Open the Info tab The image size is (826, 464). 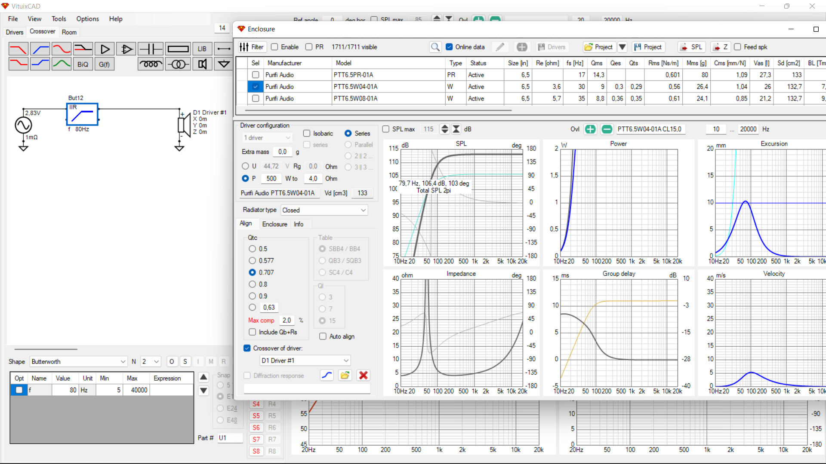point(299,224)
